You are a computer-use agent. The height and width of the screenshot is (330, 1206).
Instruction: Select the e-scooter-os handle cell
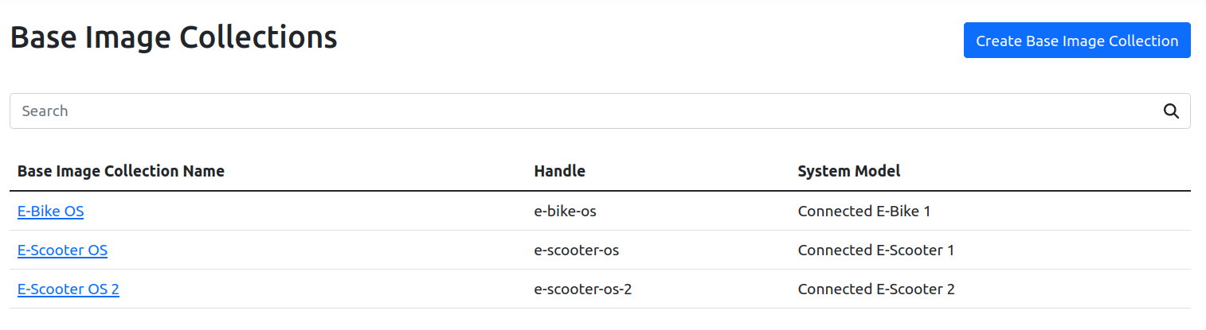click(577, 250)
